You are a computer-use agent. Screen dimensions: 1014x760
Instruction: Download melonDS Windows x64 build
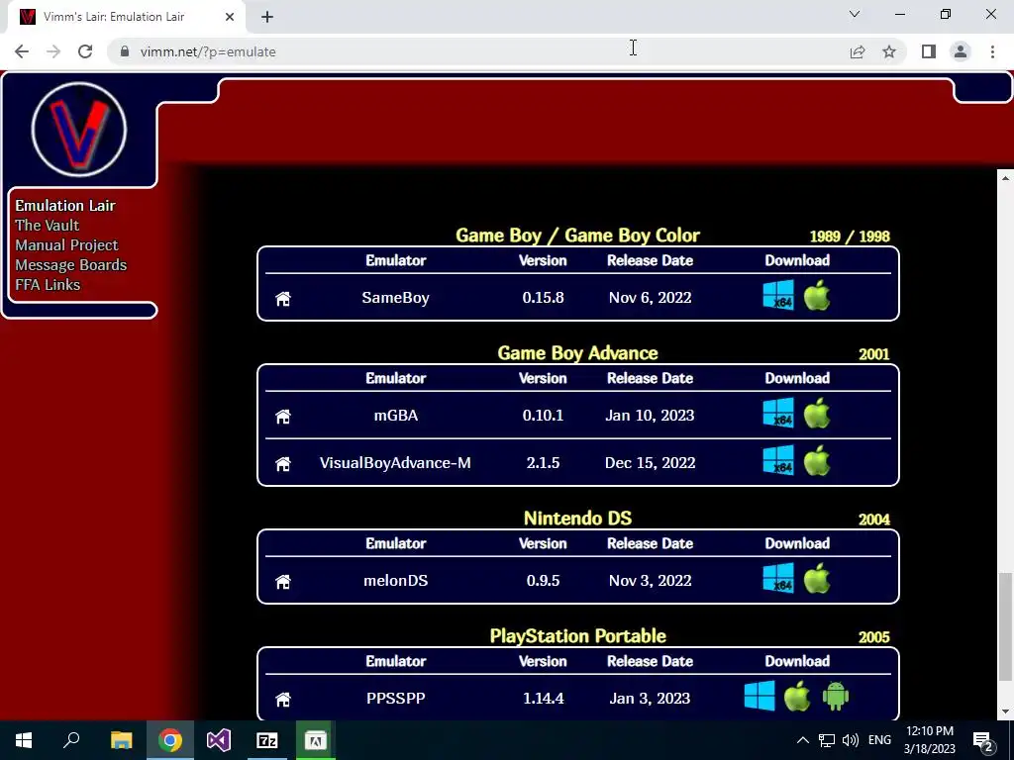pyautogui.click(x=778, y=578)
